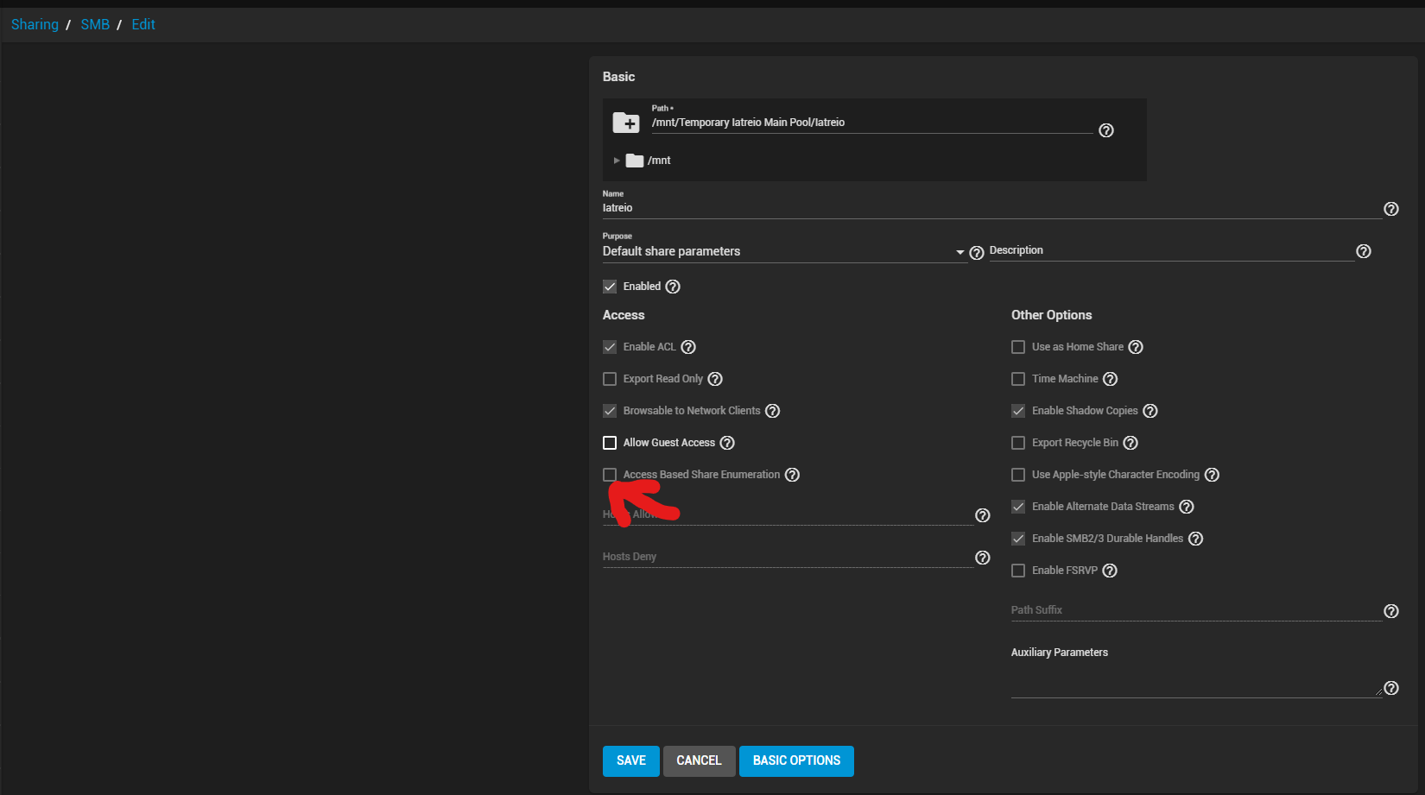Show help icon for Hosts Deny
The height and width of the screenshot is (795, 1425).
(x=983, y=558)
